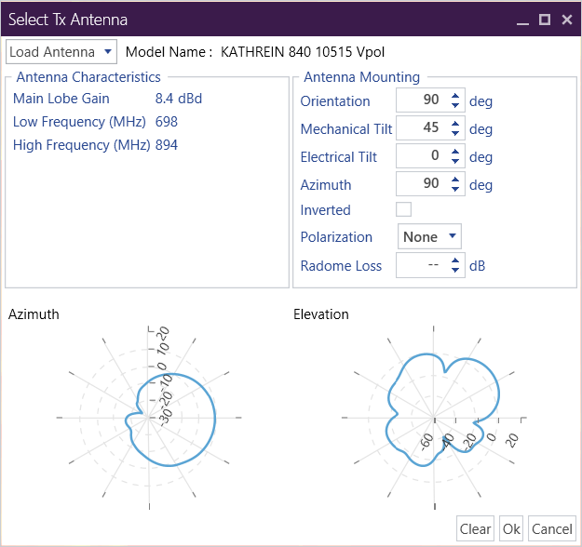Expand the Polarization dropdown
The width and height of the screenshot is (582, 547).
point(430,237)
